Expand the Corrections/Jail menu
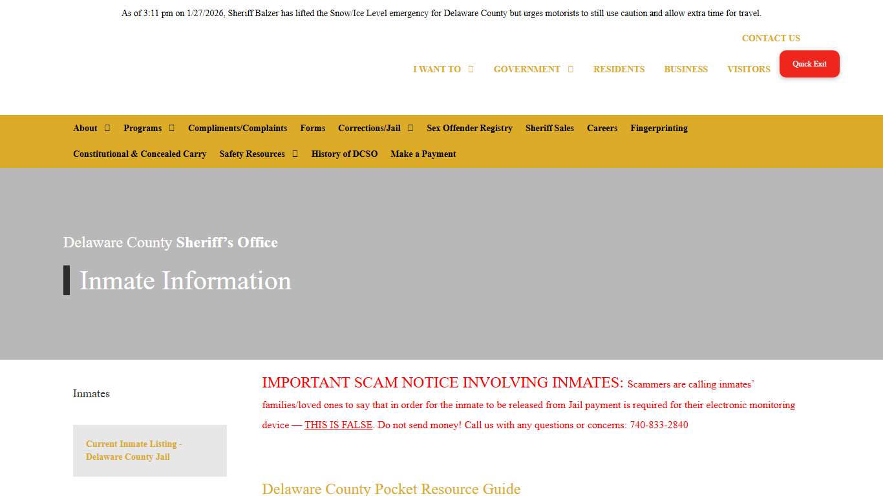Viewport: 883px width, 496px height. click(369, 128)
